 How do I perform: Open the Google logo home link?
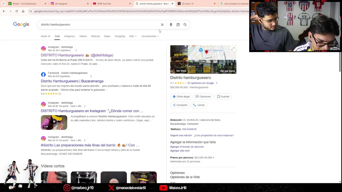coord(21,24)
